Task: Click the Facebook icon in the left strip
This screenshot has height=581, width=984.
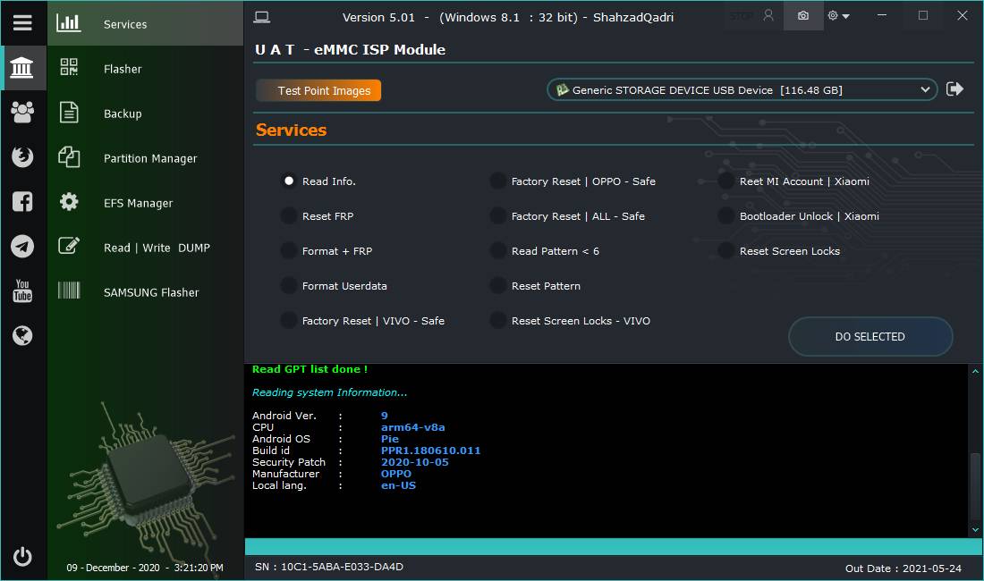Action: (x=22, y=202)
